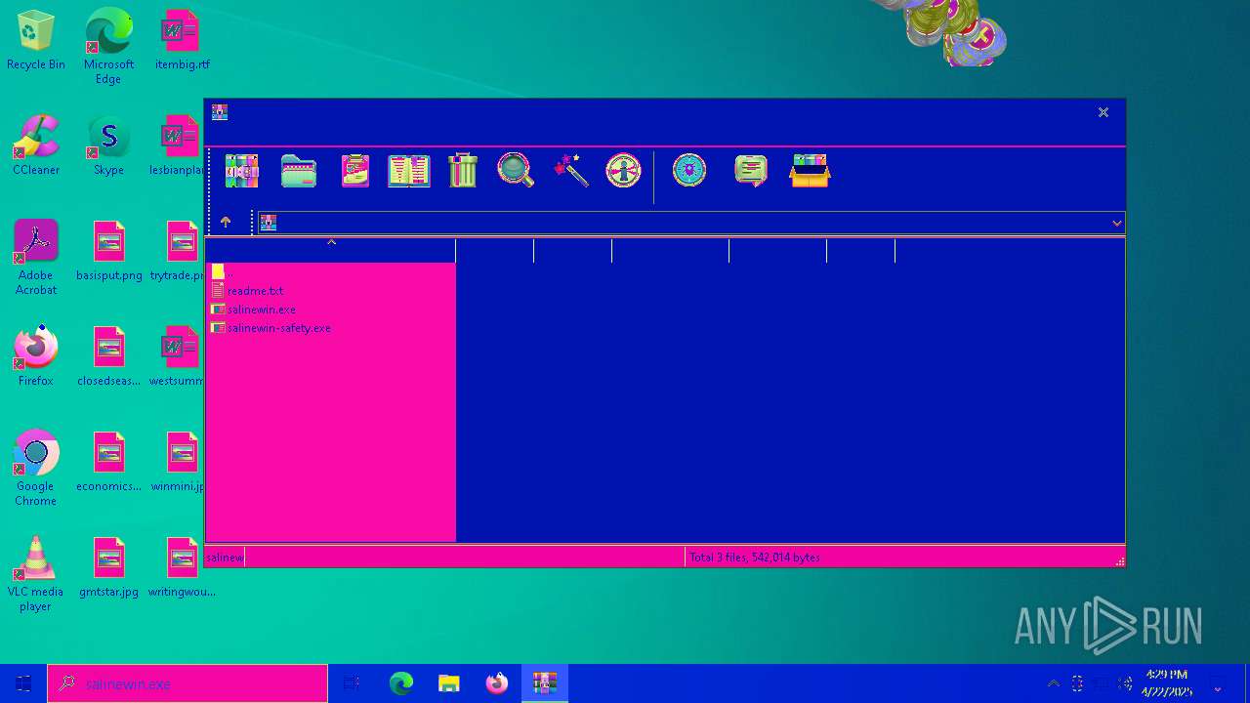Image resolution: width=1250 pixels, height=703 pixels.
Task: Open the Skype desktop shortcut
Action: pos(108,145)
